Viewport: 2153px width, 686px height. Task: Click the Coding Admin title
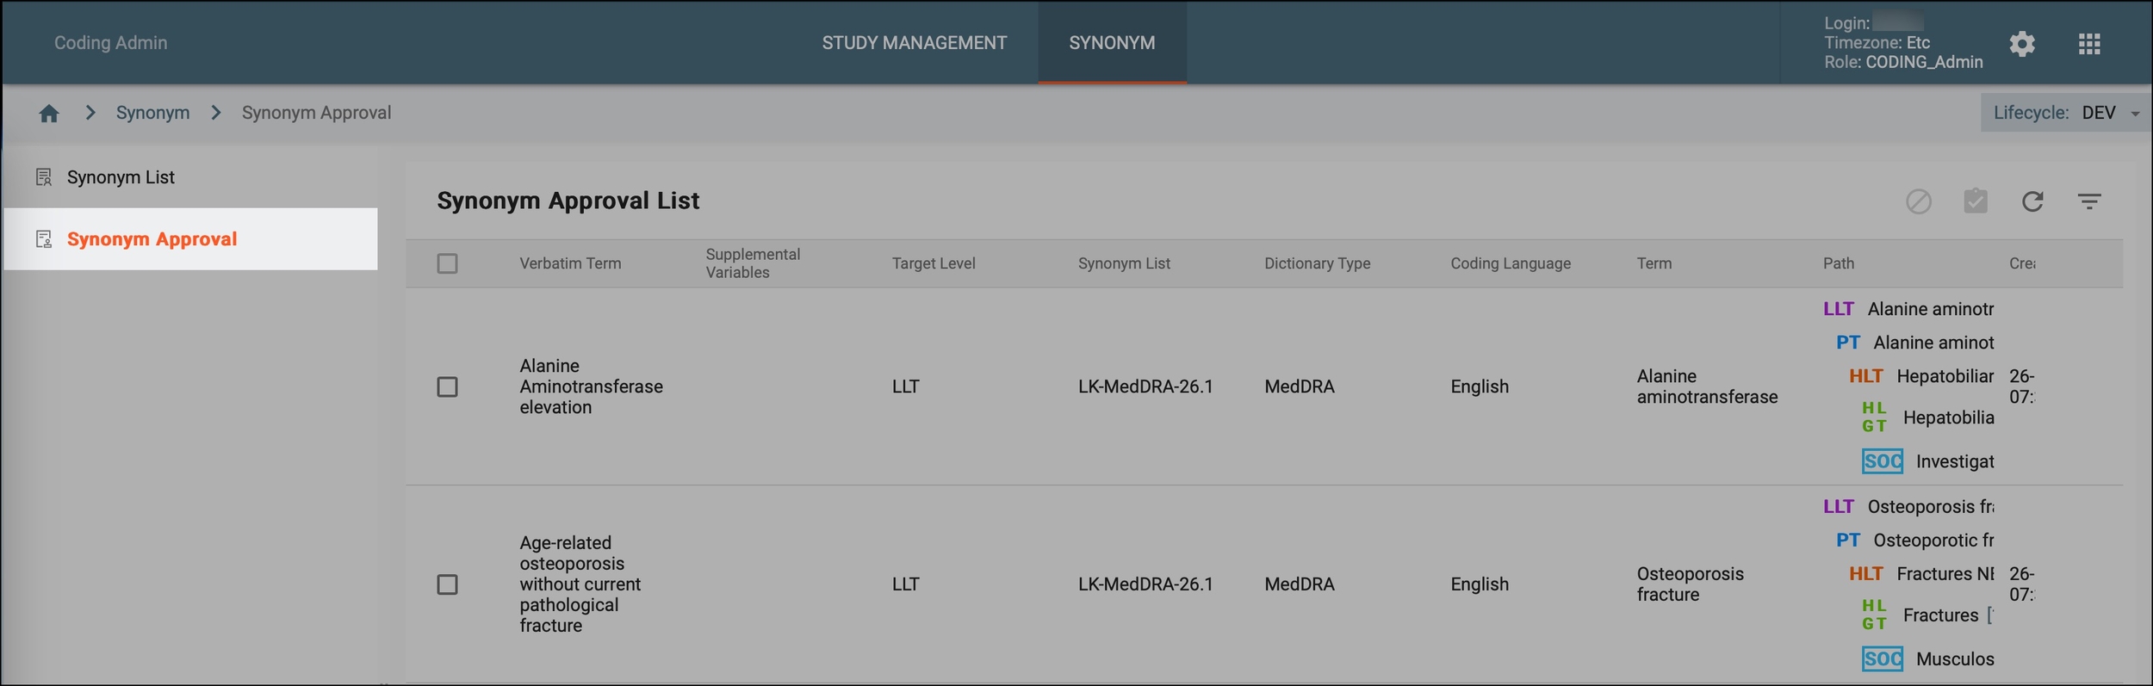(x=111, y=43)
